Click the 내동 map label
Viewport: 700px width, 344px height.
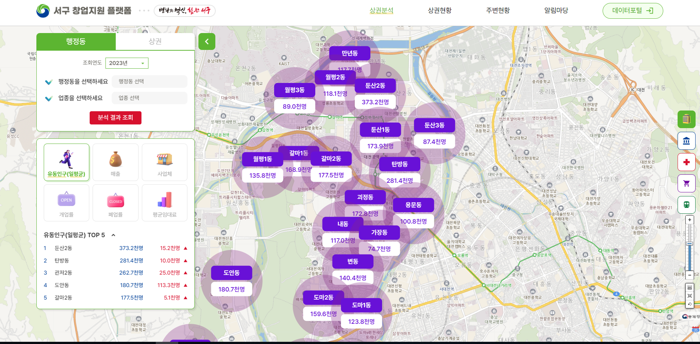coord(343,224)
